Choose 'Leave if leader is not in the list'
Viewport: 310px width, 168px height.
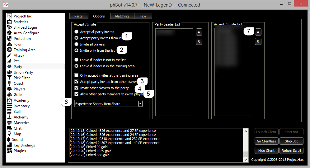(77, 60)
